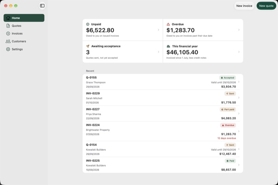Click the date 01/10/2026
The height and width of the screenshot is (185, 278).
(x=92, y=103)
